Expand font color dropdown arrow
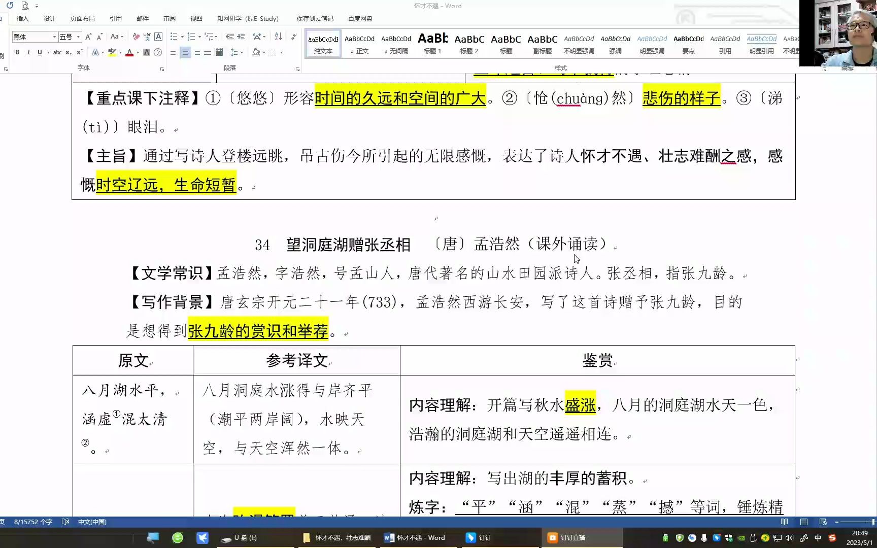Viewport: 877px width, 548px height. coord(138,52)
